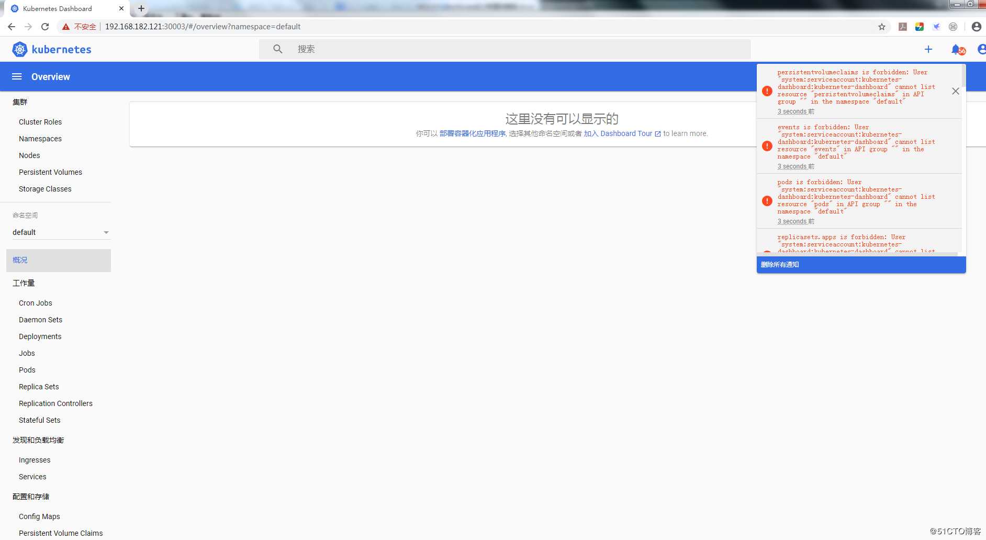986x540 pixels.
Task: Select the pods is forbidden notification text
Action: point(856,197)
